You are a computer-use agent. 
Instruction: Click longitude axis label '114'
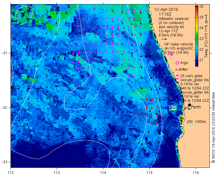coord(103,173)
